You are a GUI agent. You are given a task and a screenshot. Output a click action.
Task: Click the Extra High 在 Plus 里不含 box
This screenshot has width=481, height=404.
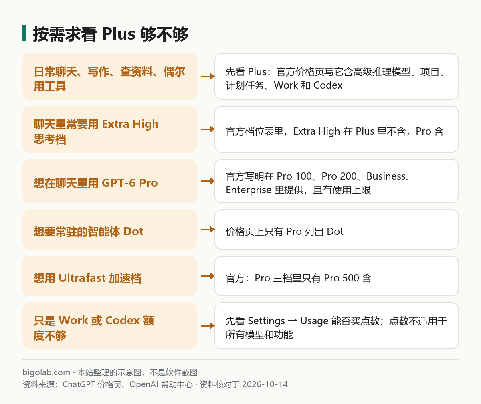click(x=337, y=129)
